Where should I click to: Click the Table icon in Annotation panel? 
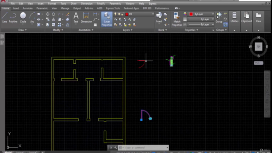pyautogui.click(x=95, y=25)
